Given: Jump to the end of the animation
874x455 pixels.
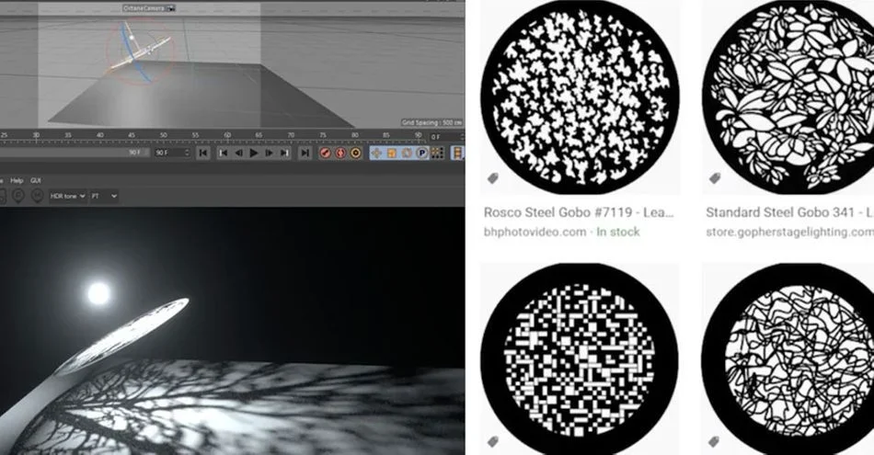Looking at the screenshot, I should (x=305, y=153).
